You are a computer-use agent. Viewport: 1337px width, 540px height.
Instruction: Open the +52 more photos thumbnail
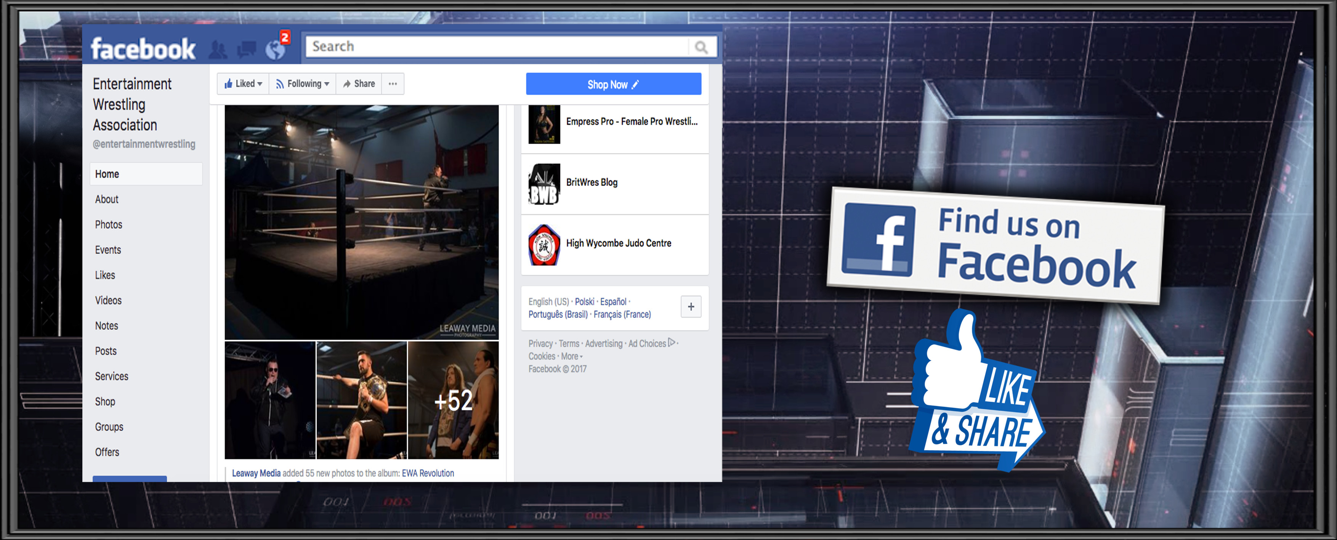(x=453, y=400)
